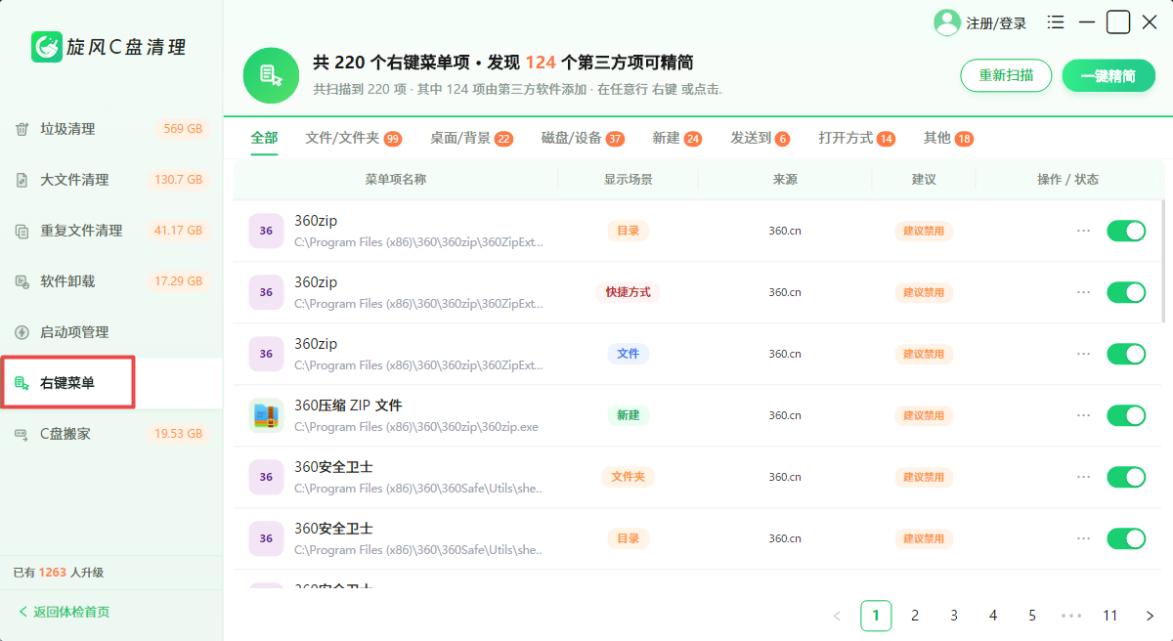Click the 重新扫描 button
This screenshot has height=641, width=1173.
pos(1006,75)
